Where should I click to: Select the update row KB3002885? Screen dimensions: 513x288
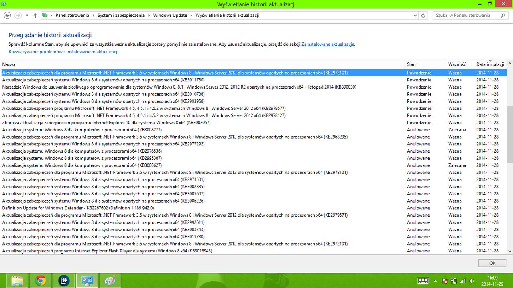tap(253, 187)
